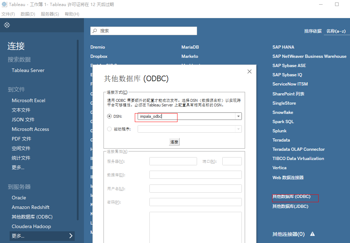Expand the 更多... chevron under 到服务器
Image resolution: width=350 pixels, height=243 pixels.
[x=71, y=236]
